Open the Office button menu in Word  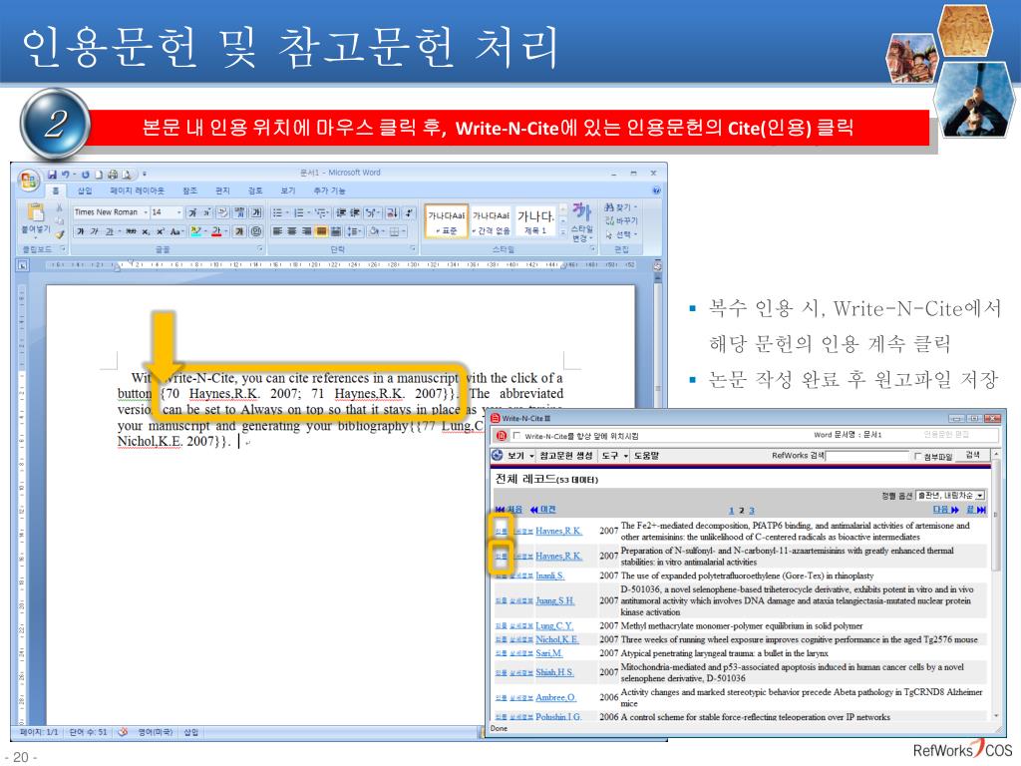pos(29,181)
